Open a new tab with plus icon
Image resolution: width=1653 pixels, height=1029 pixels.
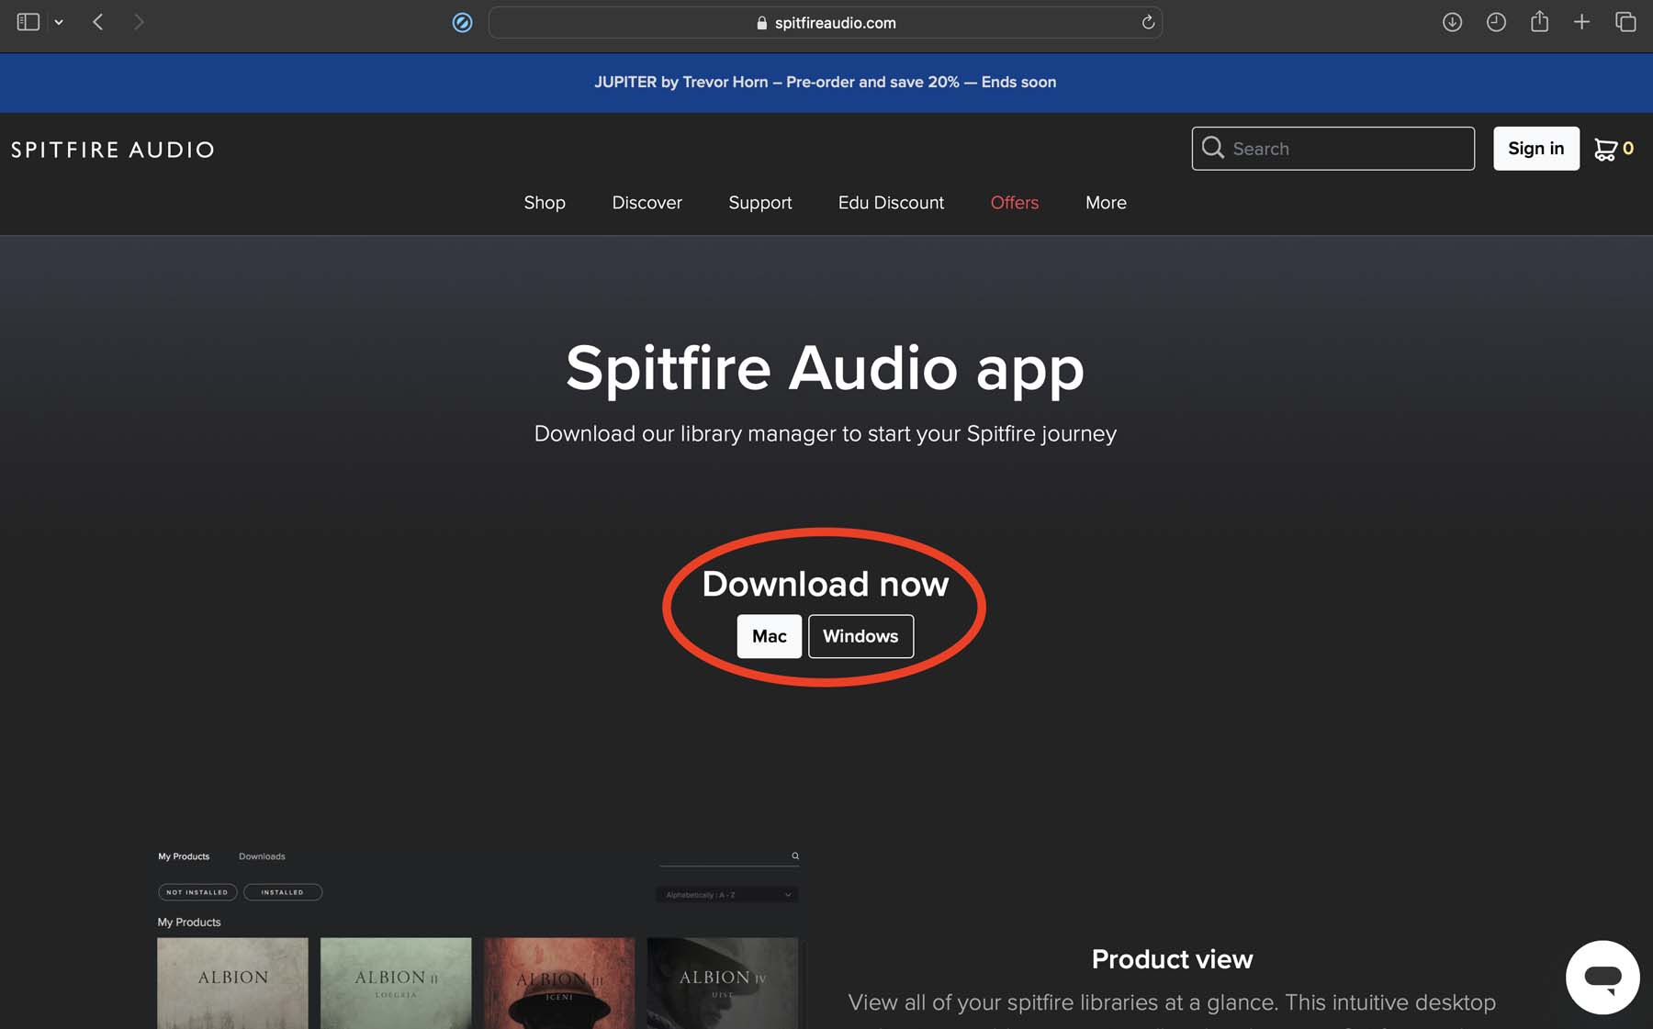(1581, 22)
